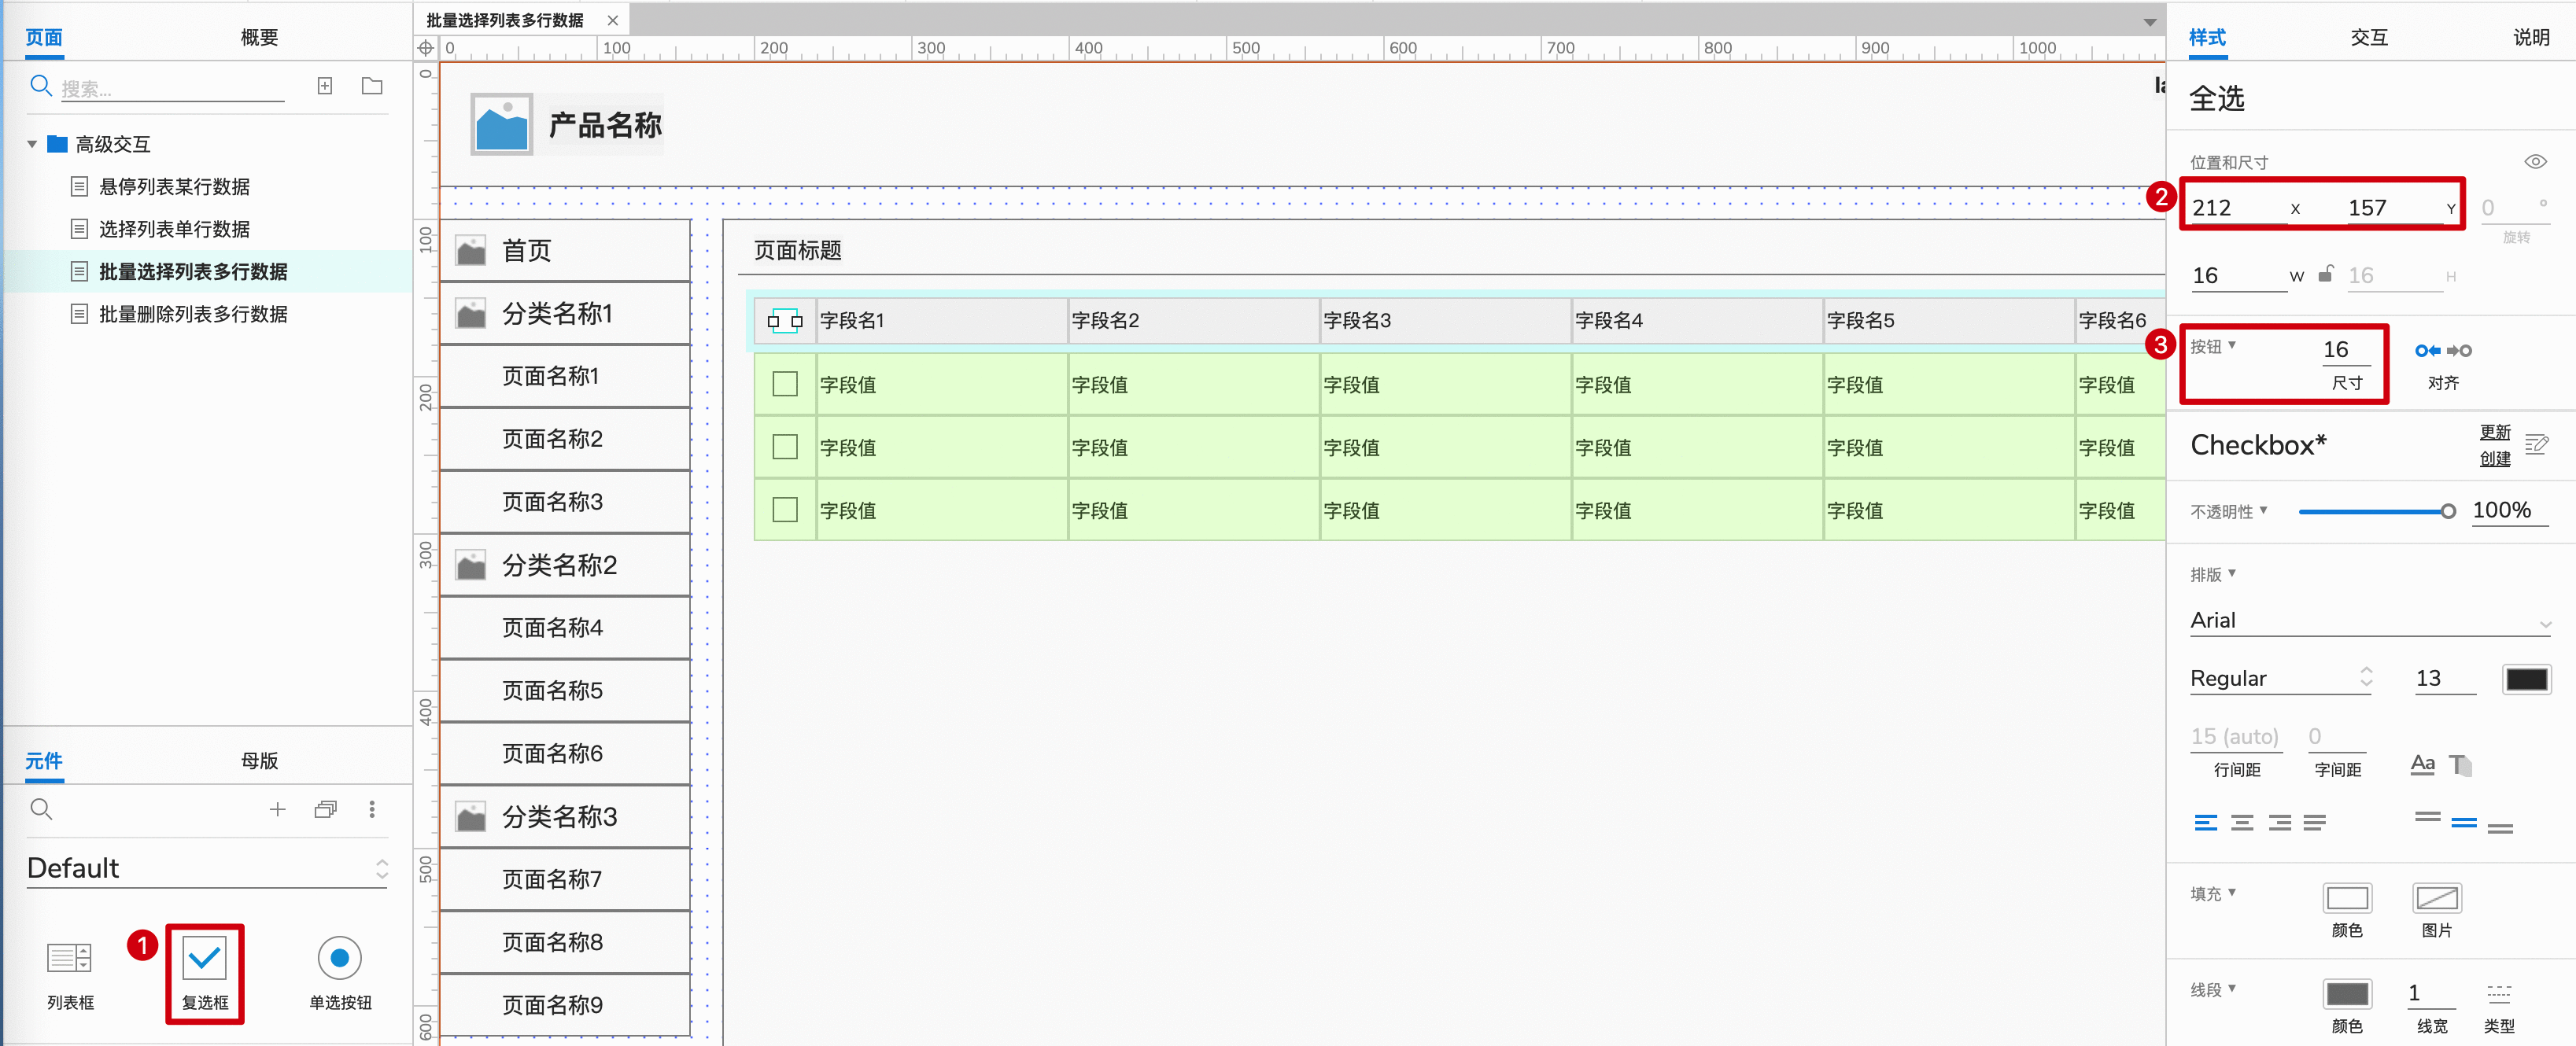Check the second data row checkbox
This screenshot has width=2576, height=1046.
coord(785,447)
